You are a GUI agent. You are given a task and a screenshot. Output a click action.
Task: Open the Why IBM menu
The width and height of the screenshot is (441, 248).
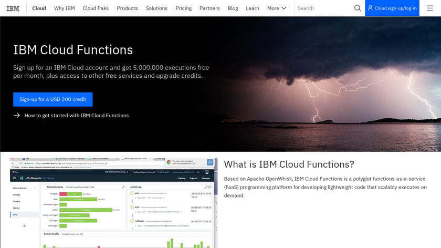click(x=64, y=8)
